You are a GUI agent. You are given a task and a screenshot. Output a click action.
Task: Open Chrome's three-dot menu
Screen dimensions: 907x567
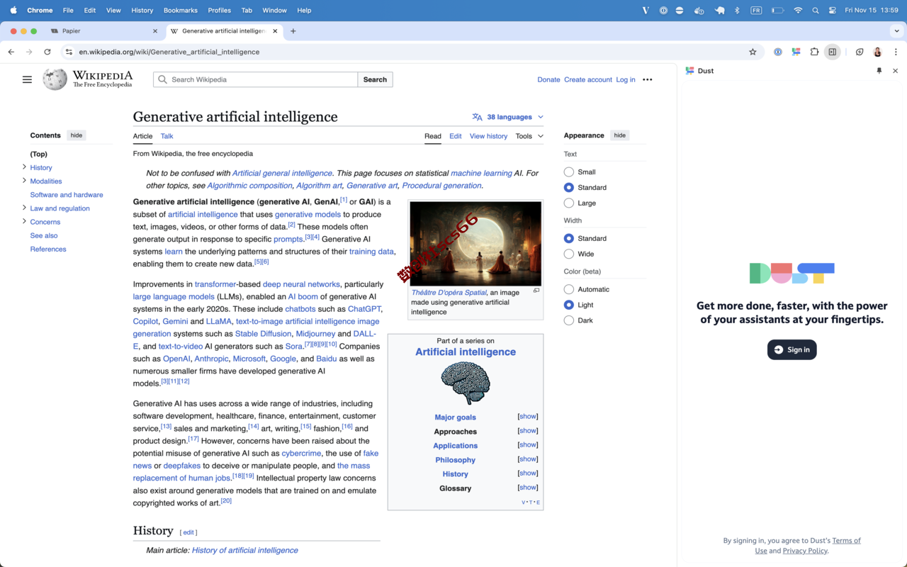896,52
